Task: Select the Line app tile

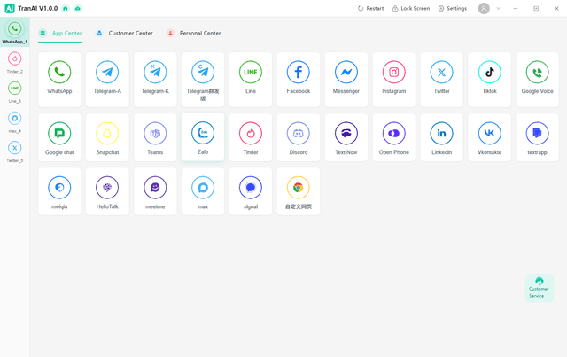Action: click(x=251, y=80)
